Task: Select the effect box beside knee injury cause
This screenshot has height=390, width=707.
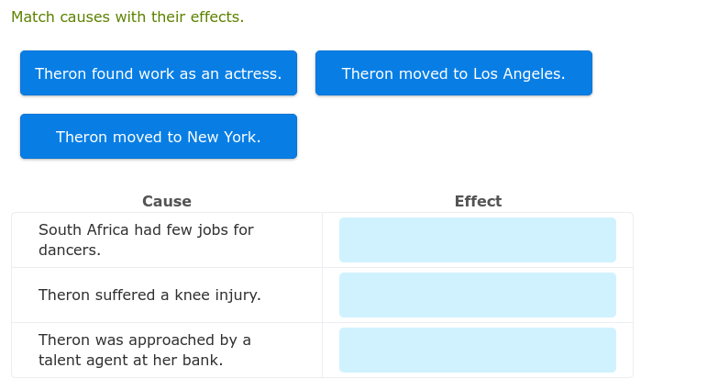Action: coord(477,295)
